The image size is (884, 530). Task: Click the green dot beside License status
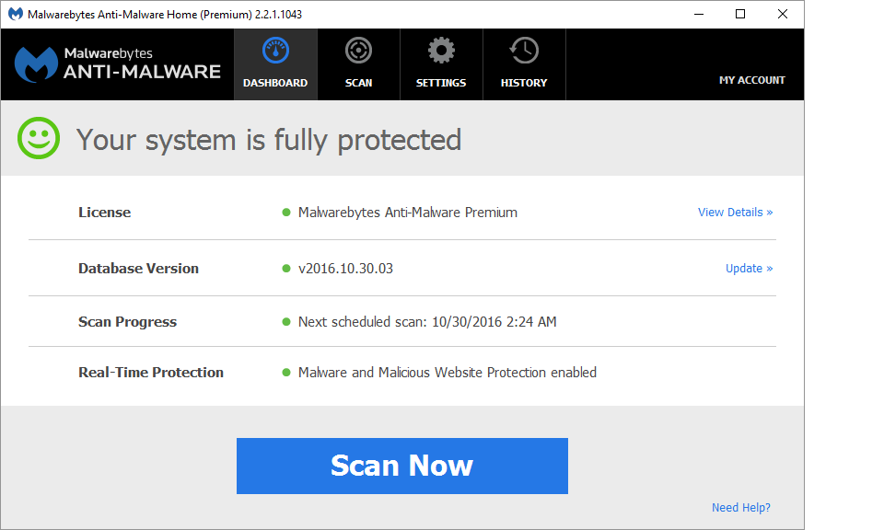pyautogui.click(x=285, y=213)
